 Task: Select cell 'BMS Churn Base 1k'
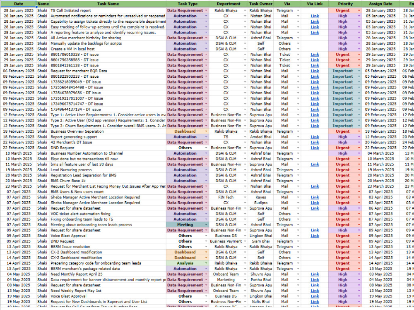click(108, 181)
